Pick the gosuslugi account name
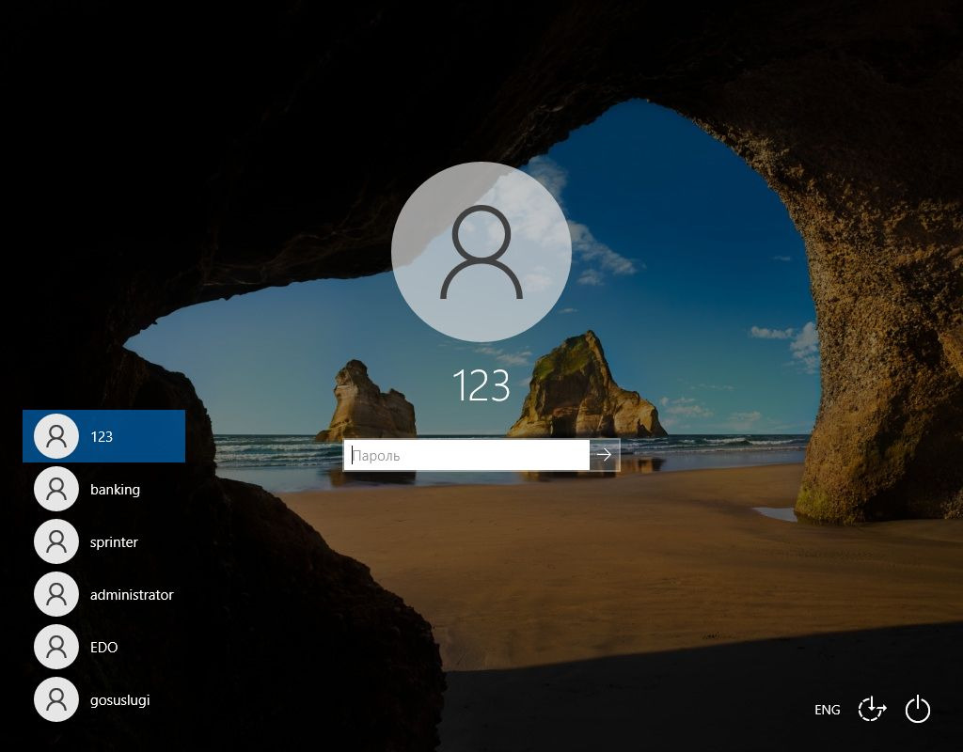 pyautogui.click(x=119, y=700)
